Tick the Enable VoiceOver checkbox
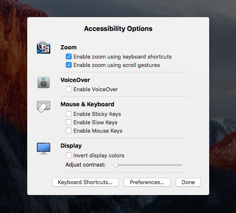 pos(69,89)
